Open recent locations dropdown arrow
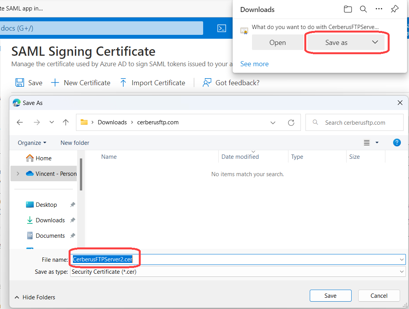409x309 pixels. [52, 122]
